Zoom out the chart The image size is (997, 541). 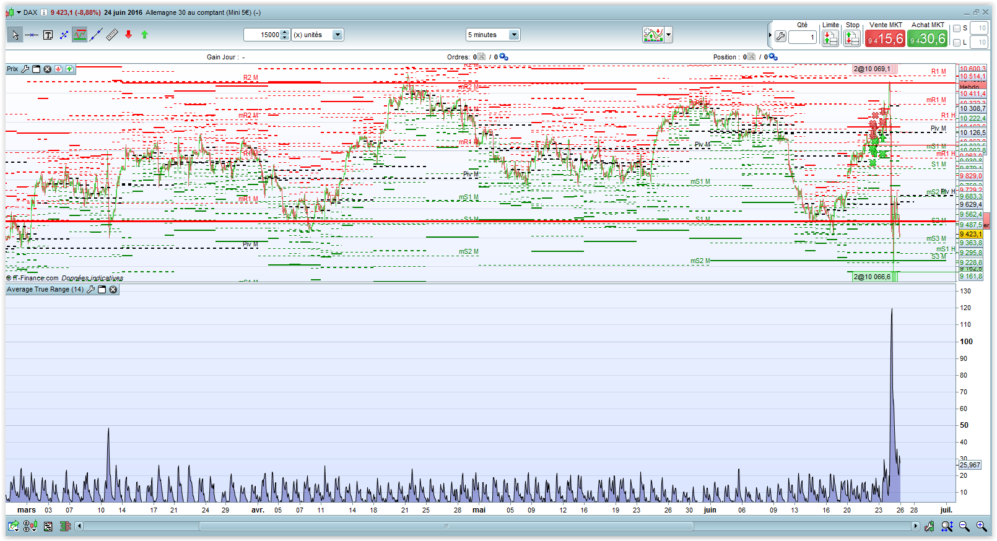coord(964,526)
